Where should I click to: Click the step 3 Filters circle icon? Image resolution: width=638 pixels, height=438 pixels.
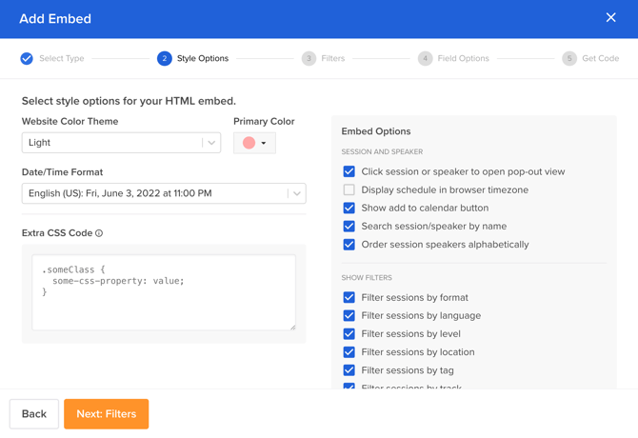tap(309, 59)
